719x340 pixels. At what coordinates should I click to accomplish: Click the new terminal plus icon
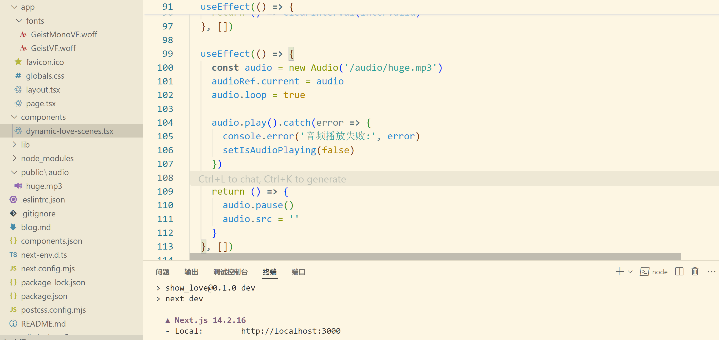(619, 271)
